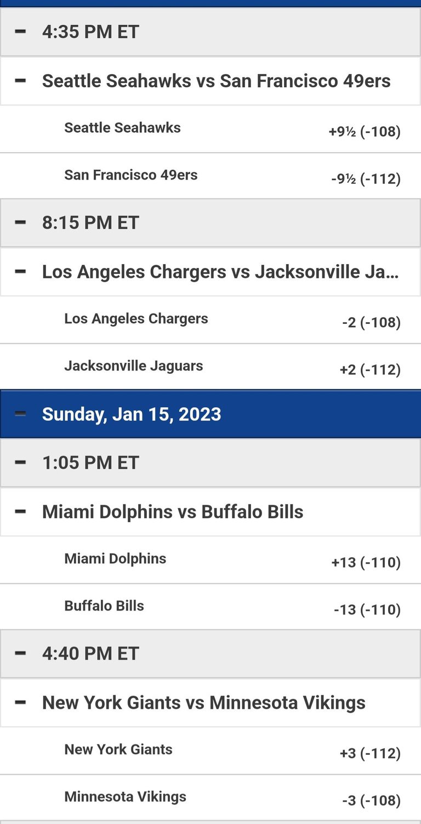The height and width of the screenshot is (824, 421).
Task: Collapse the 4:35 PM ET time section
Action: 20,31
